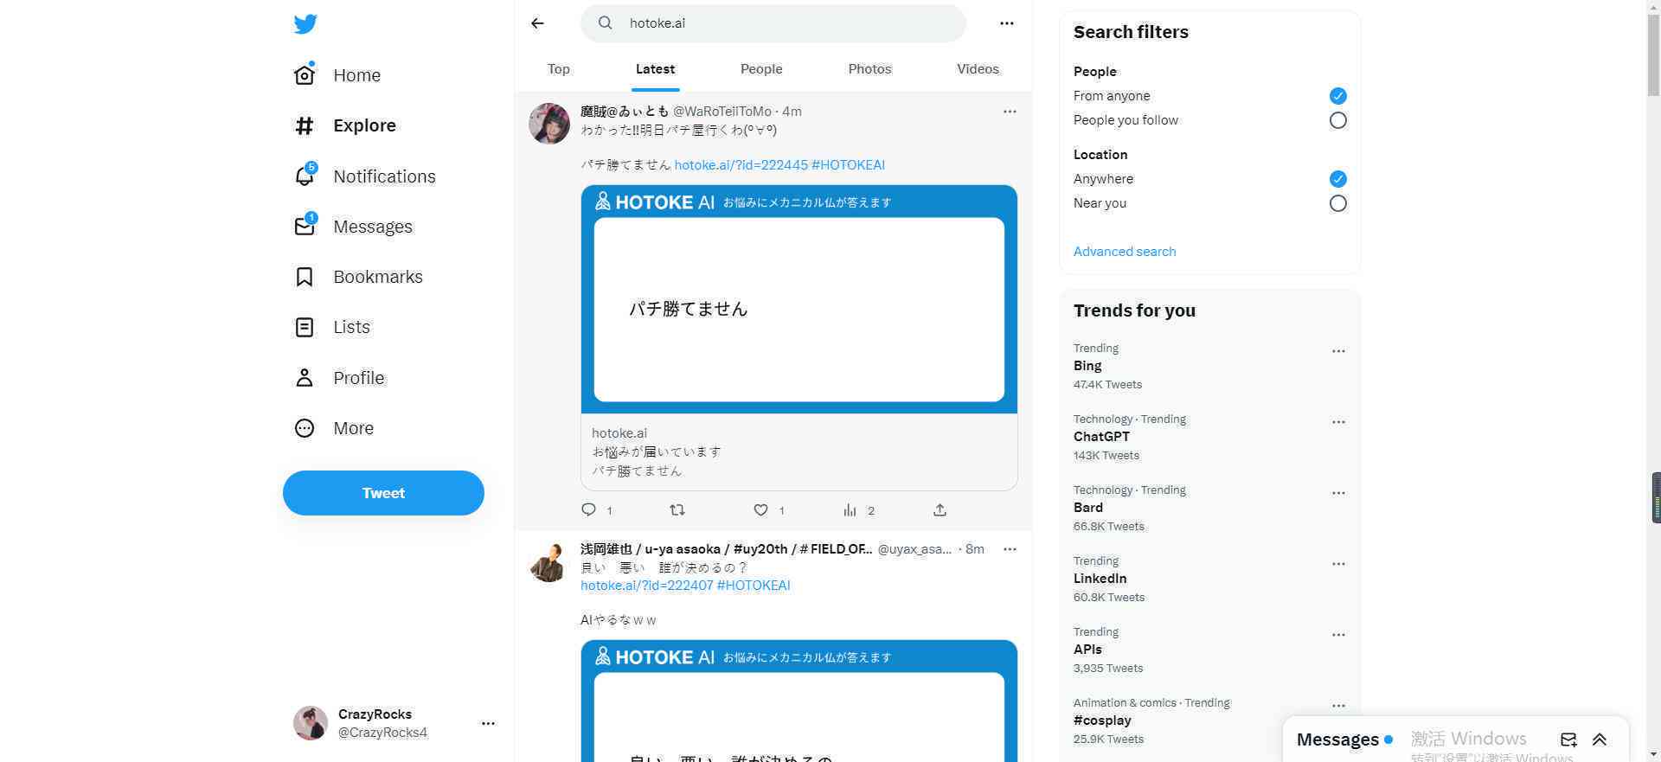Open Bookmarks icon in sidebar
1661x762 pixels.
click(x=305, y=277)
